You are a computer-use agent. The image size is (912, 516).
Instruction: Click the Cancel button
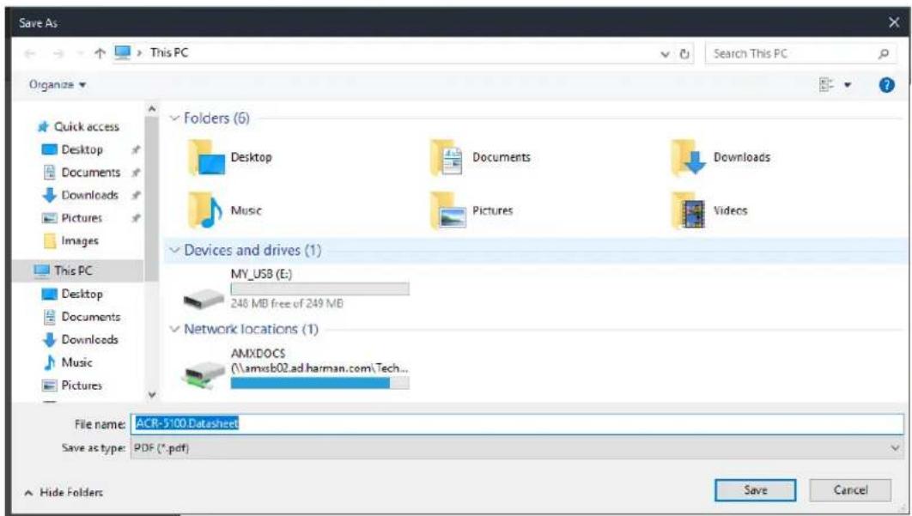tap(850, 490)
